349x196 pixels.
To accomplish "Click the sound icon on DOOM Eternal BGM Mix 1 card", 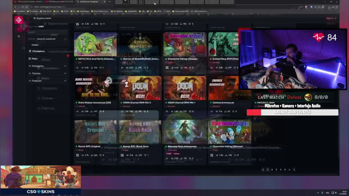I will [x=167, y=111].
